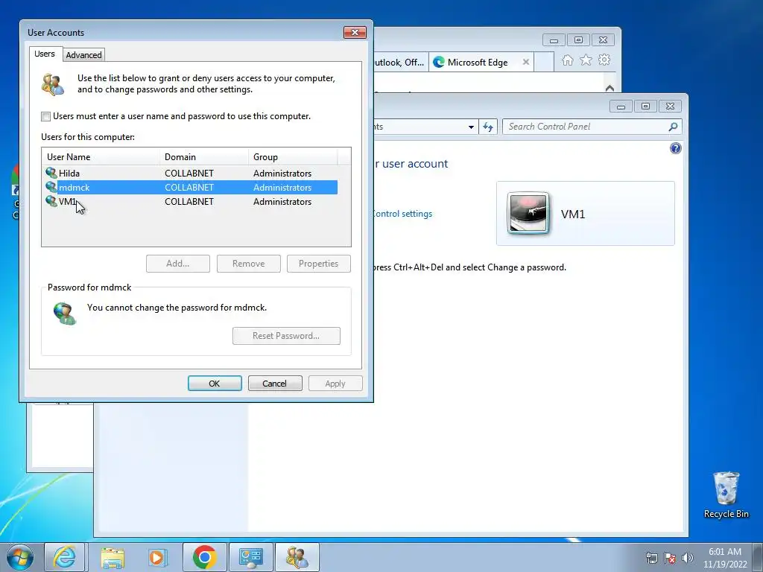Click the Internet Explorer home icon
Screen dimensions: 763x572
(567, 60)
